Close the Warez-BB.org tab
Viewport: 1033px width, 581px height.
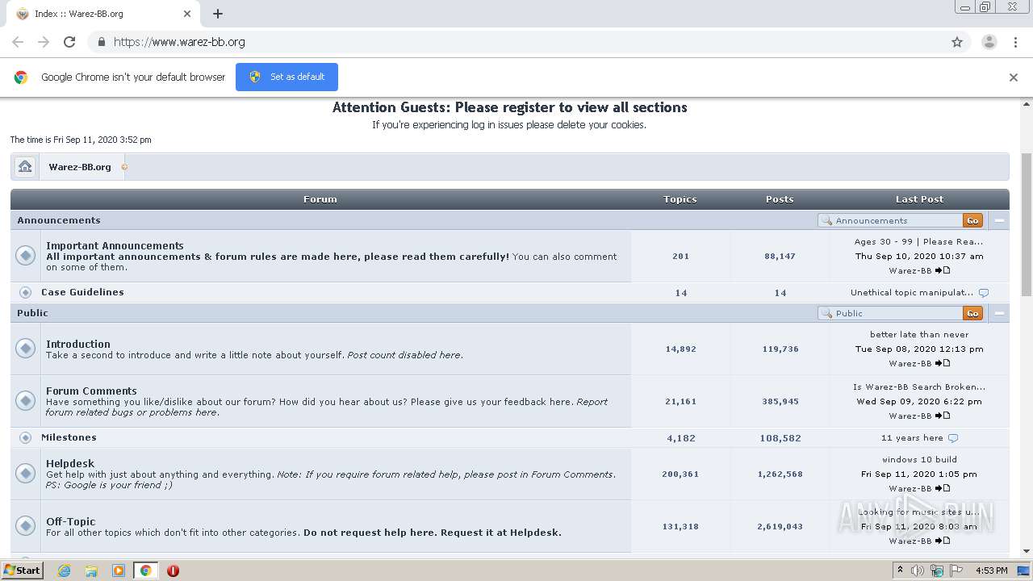coord(187,14)
